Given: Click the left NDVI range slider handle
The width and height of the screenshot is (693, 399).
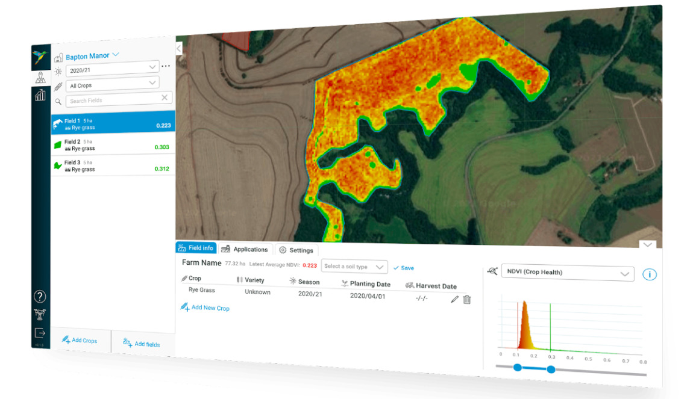Looking at the screenshot, I should pyautogui.click(x=518, y=367).
